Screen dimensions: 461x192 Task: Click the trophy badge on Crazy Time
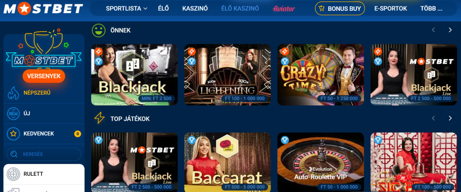coord(285,61)
